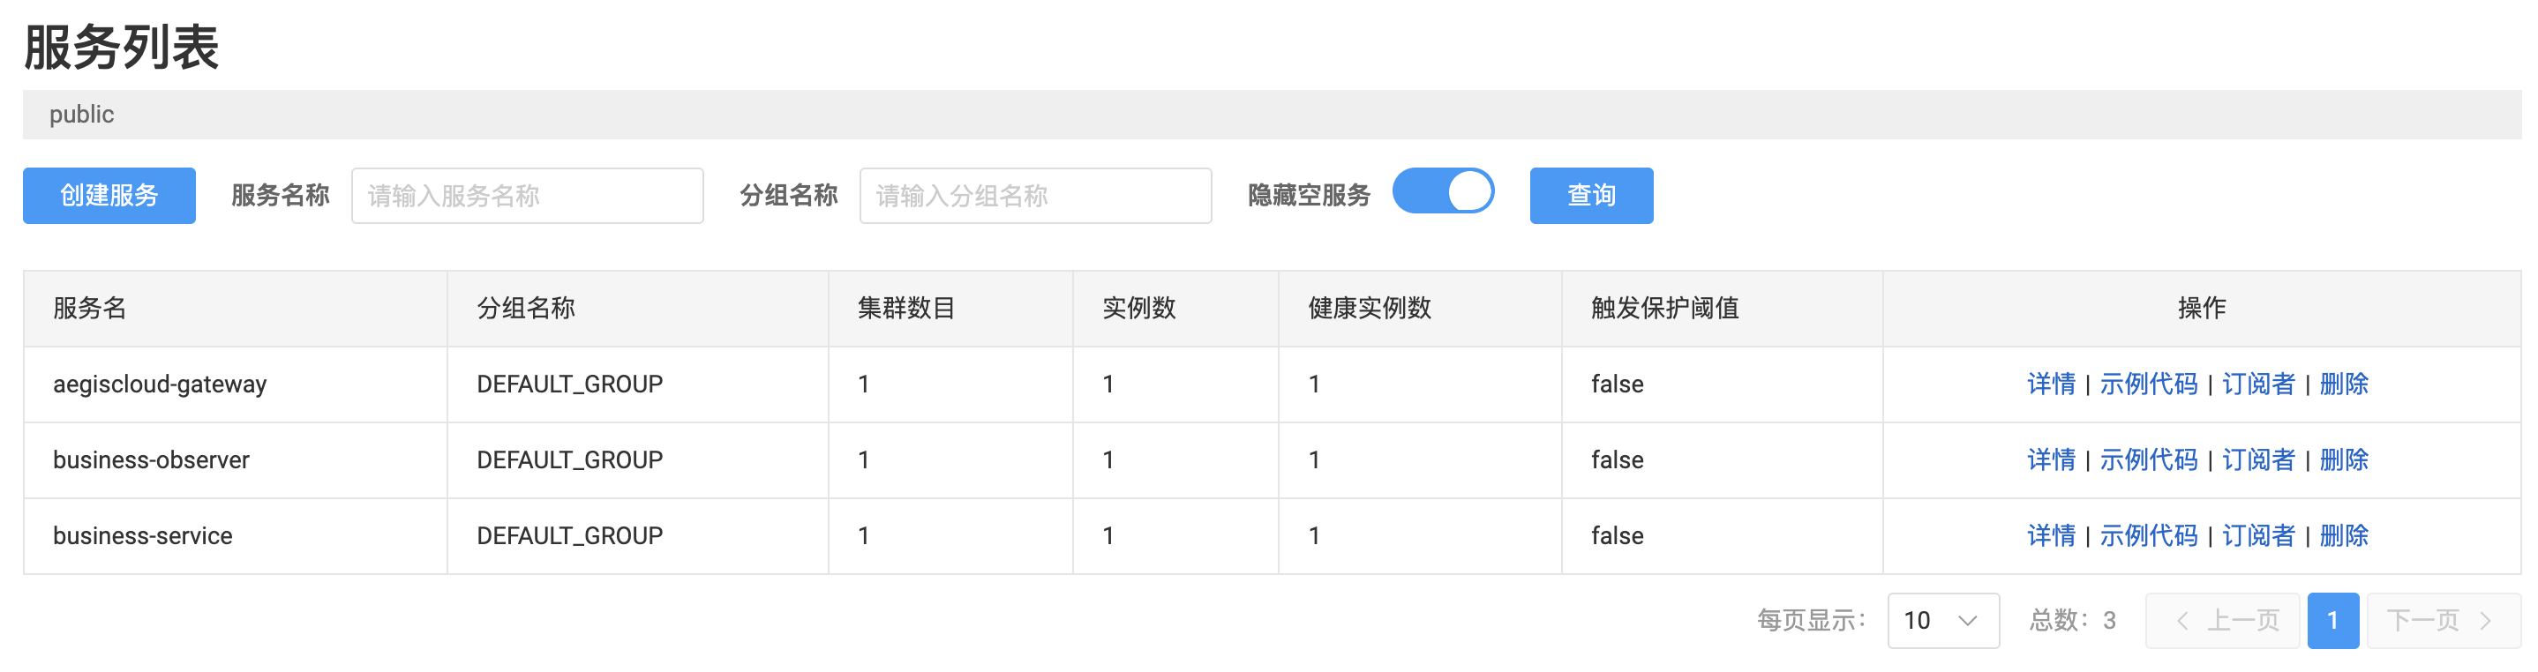Viewport: 2538px width, 672px height.
Task: View 订阅者 of business-observer
Action: point(2258,459)
